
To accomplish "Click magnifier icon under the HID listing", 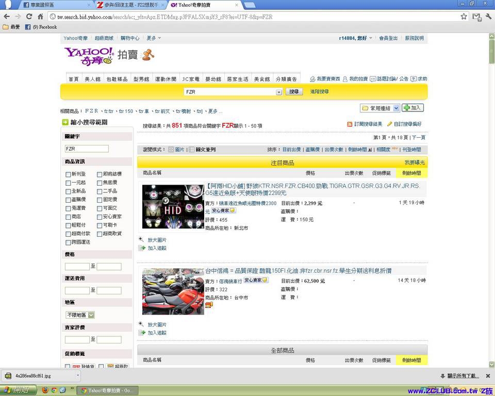I will (141, 239).
